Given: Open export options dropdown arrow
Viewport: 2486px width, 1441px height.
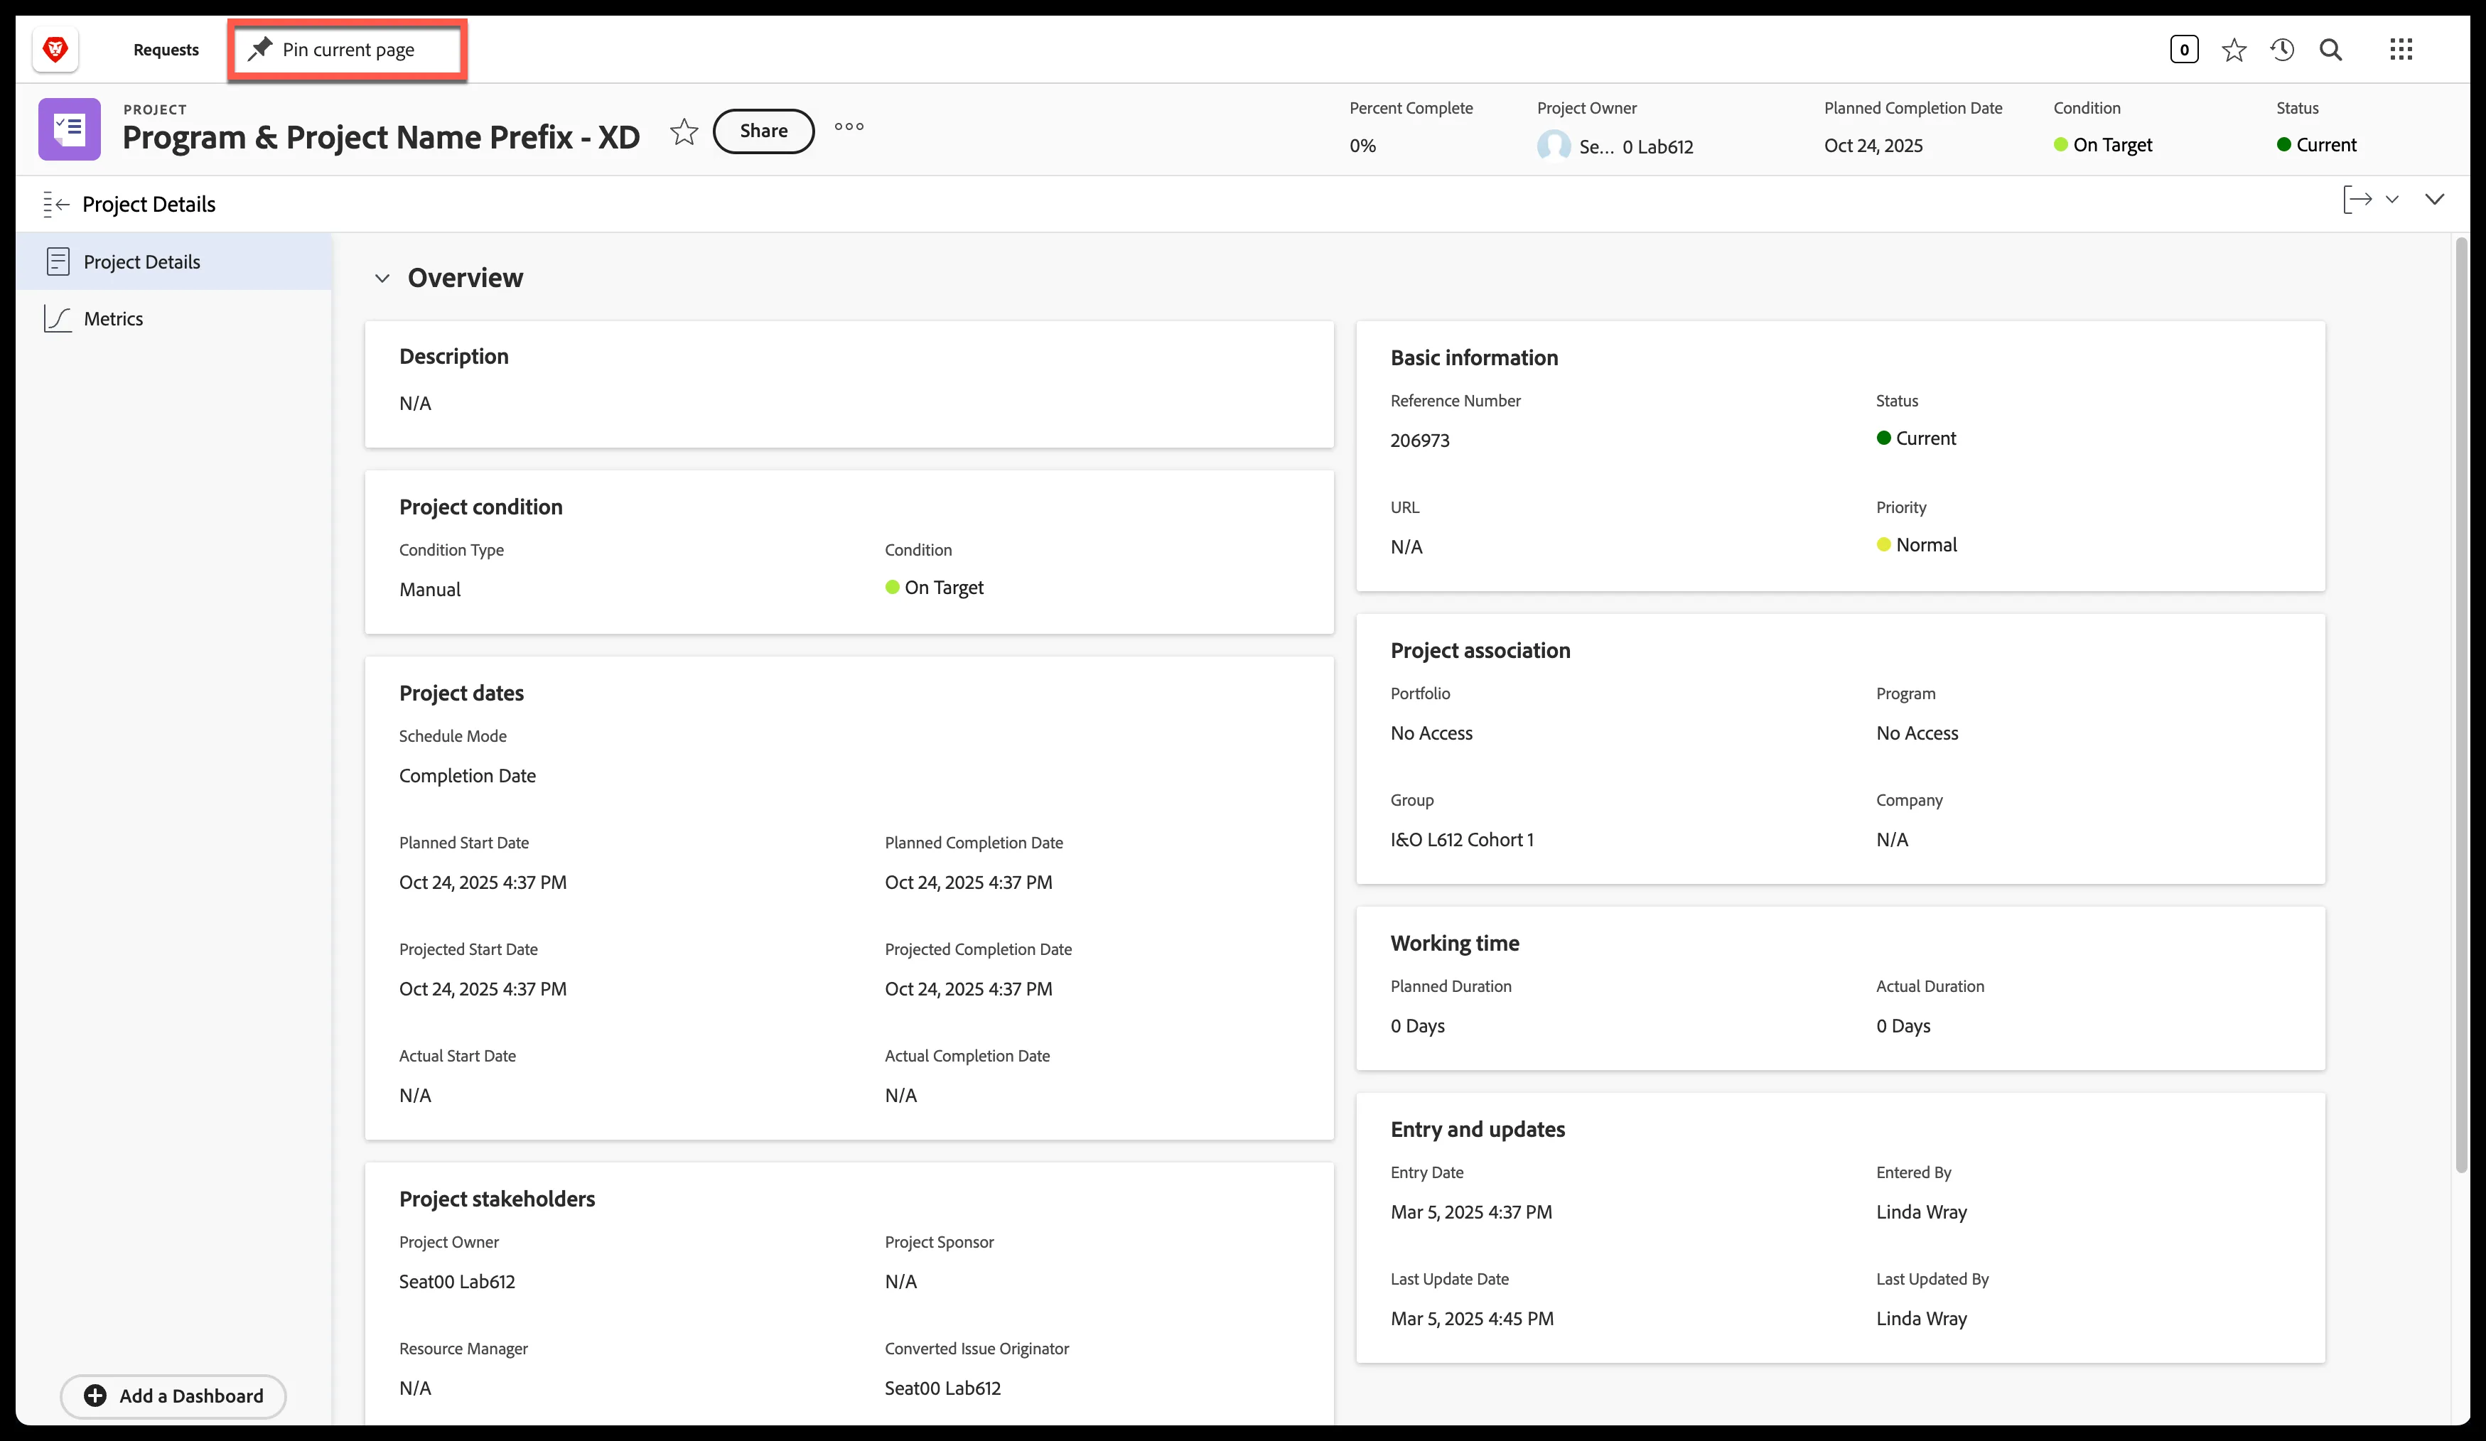Looking at the screenshot, I should point(2391,199).
